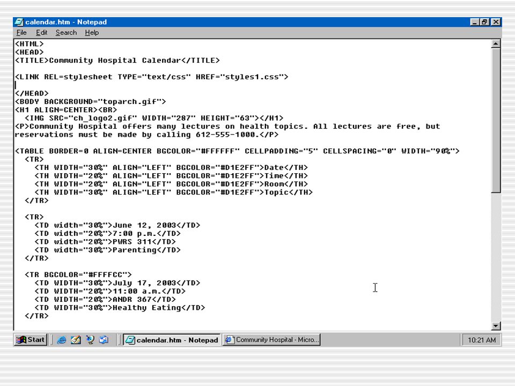This screenshot has height=386, width=515.
Task: Click on "Parenting" text
Action: 135,250
